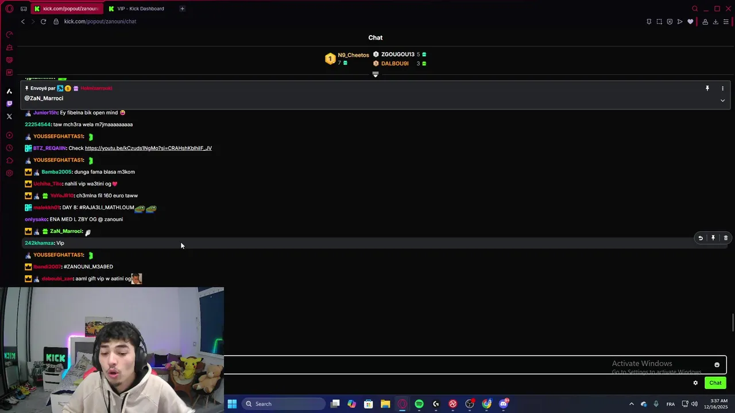
Task: Open the Flow send icon
Action: pyautogui.click(x=680, y=21)
